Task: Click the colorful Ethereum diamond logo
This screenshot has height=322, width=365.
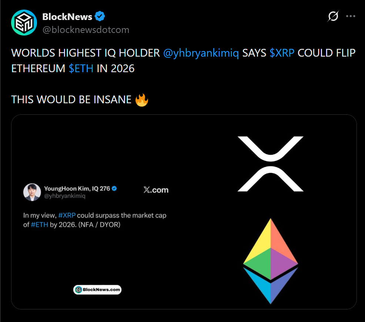Action: [271, 261]
